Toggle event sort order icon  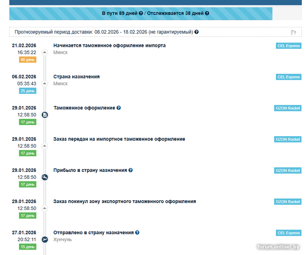[x=293, y=32]
